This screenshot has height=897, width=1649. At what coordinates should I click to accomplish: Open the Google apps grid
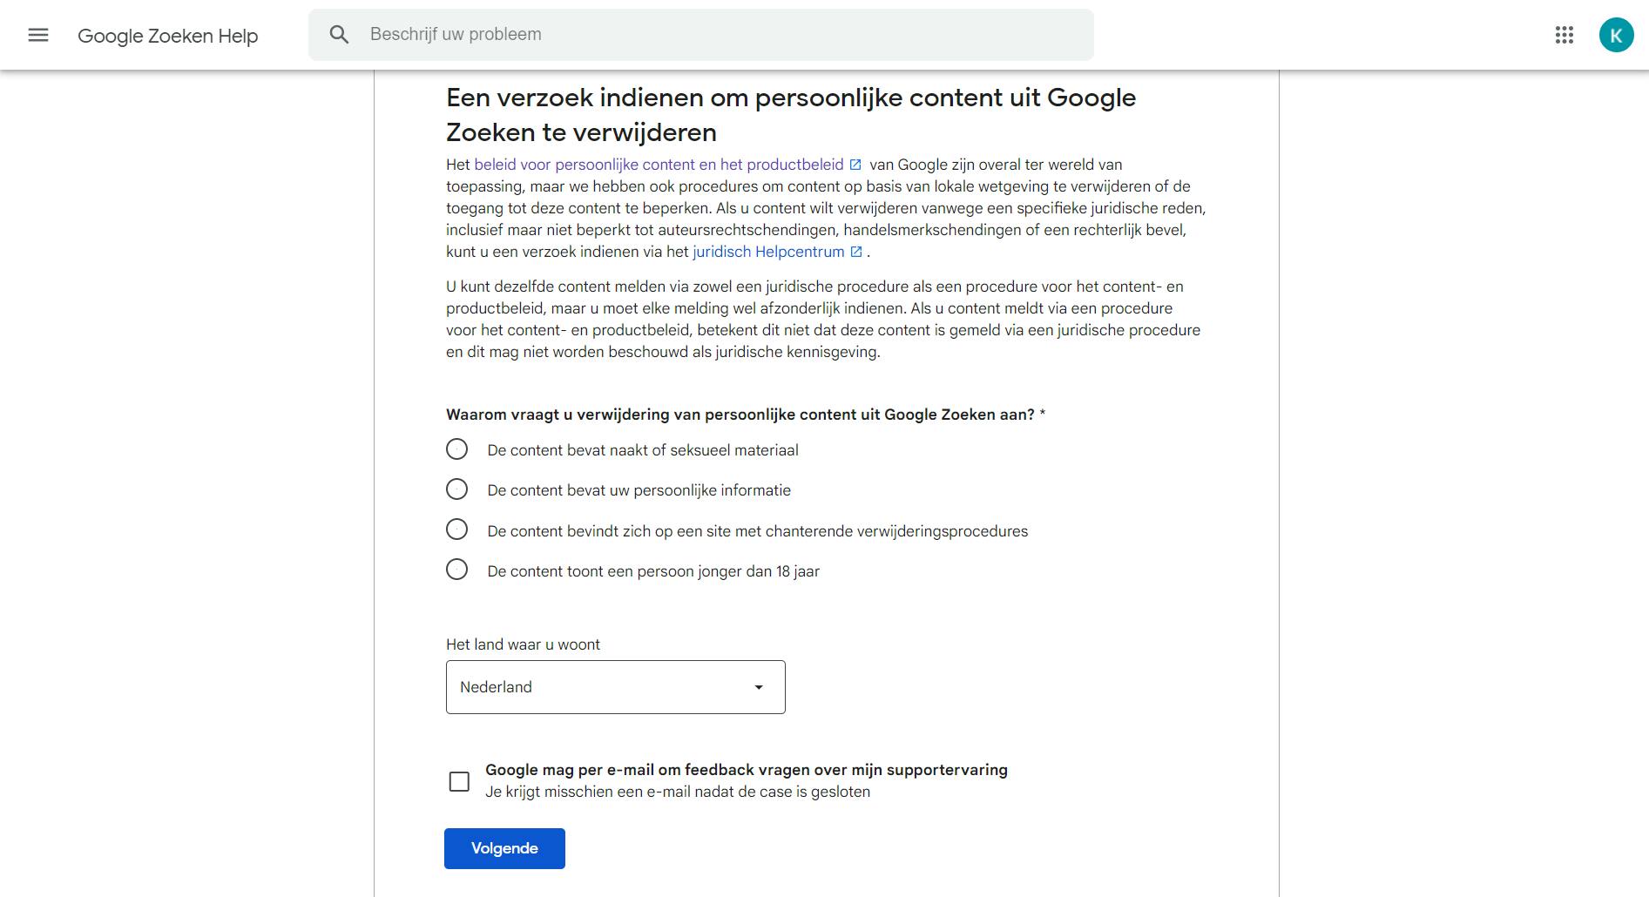coord(1564,35)
